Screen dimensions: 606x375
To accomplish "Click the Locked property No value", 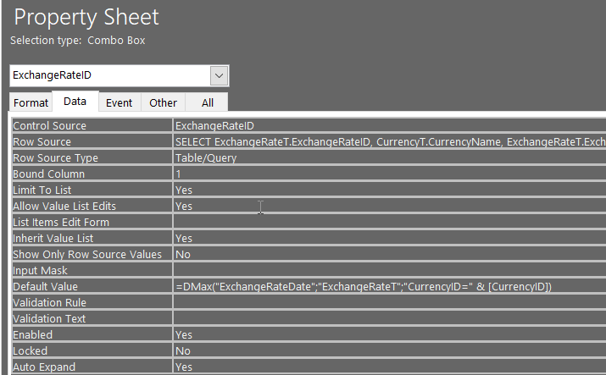I will (389, 350).
